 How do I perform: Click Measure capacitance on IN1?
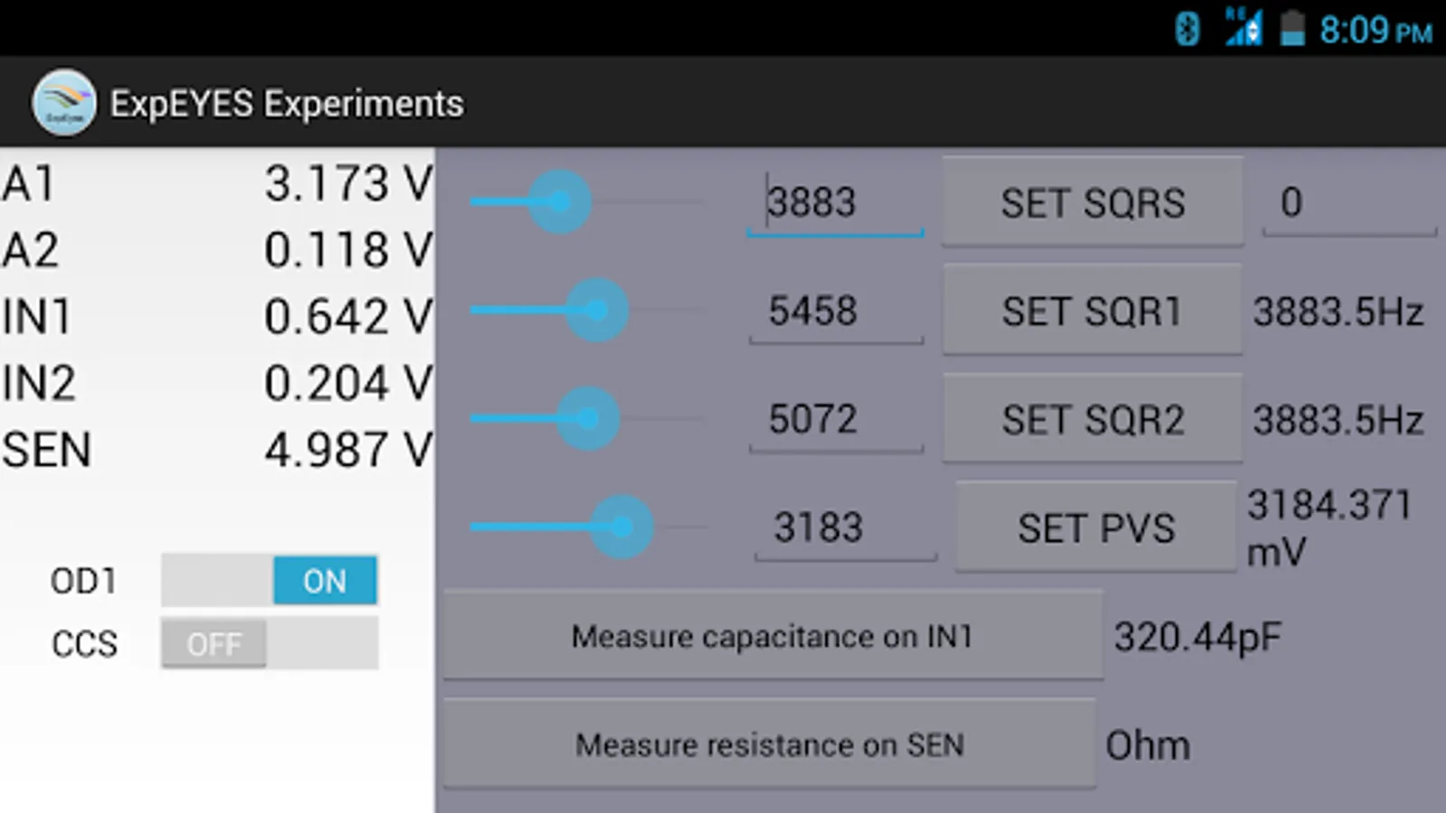tap(772, 636)
